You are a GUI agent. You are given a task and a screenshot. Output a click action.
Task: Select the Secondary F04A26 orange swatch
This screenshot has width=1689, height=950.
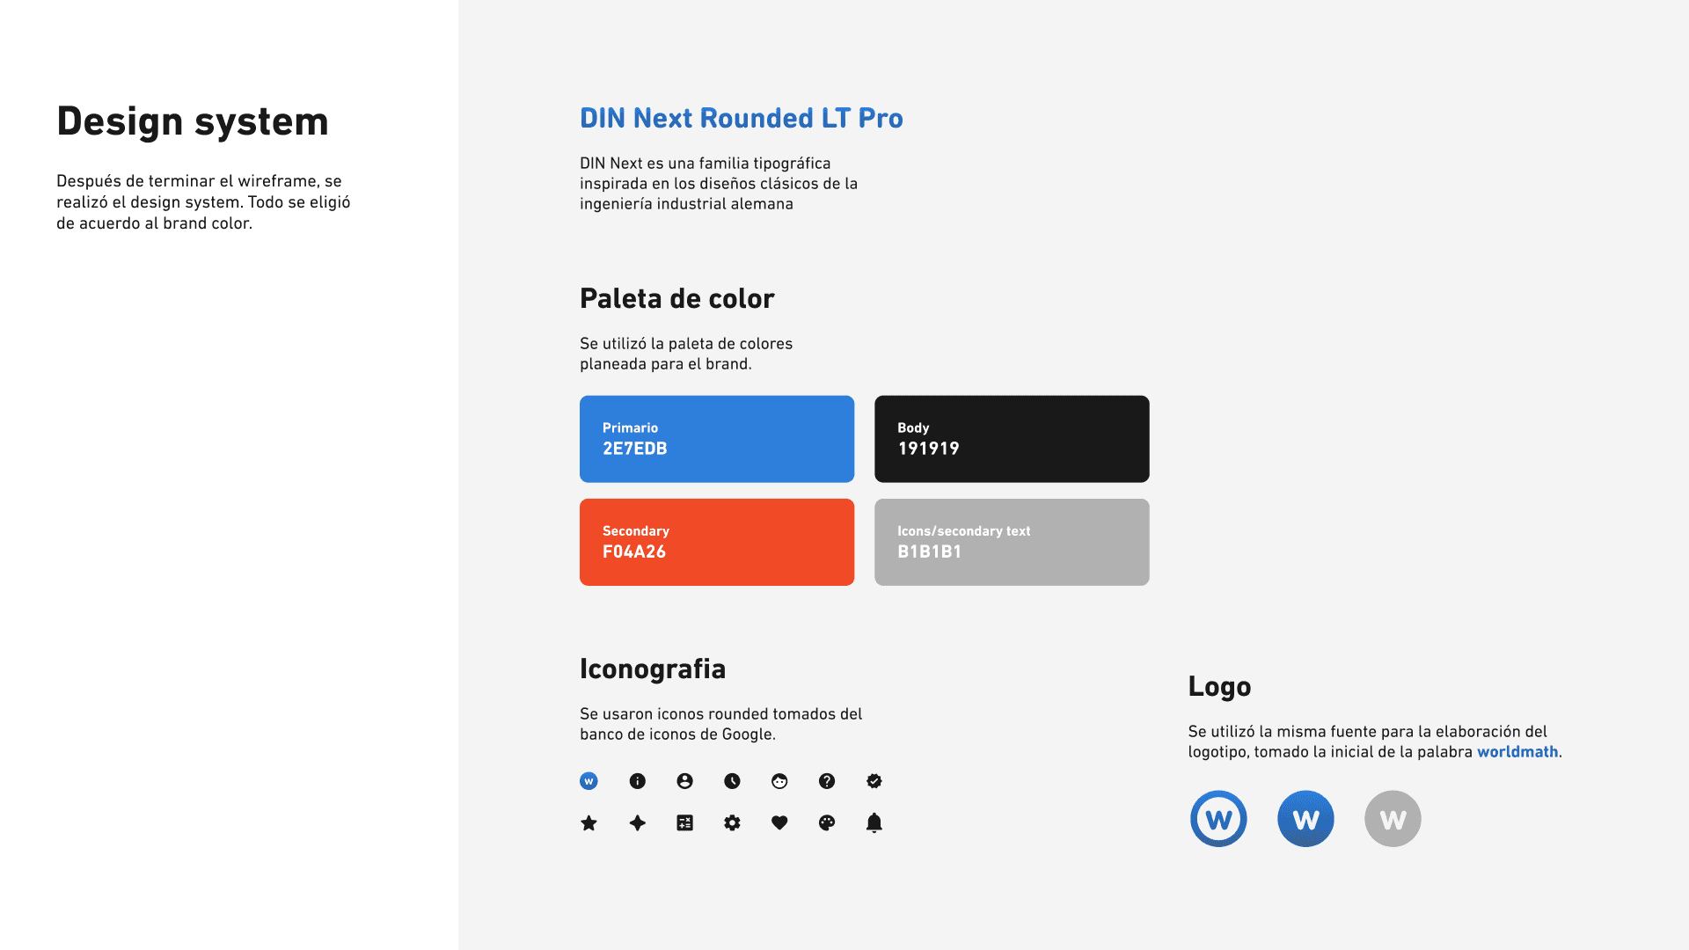(x=717, y=542)
